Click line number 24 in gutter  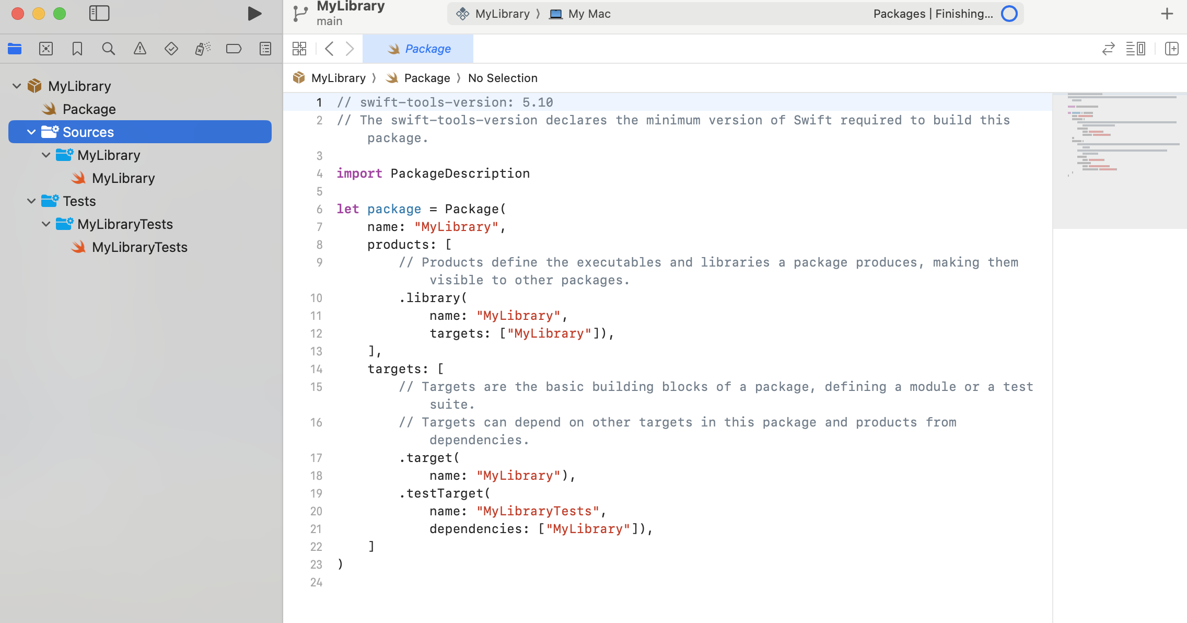(x=316, y=582)
